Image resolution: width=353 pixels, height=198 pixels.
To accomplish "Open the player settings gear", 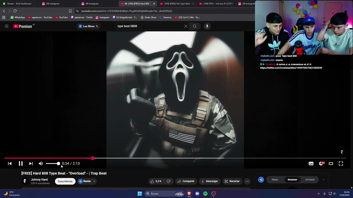I will [x=321, y=164].
